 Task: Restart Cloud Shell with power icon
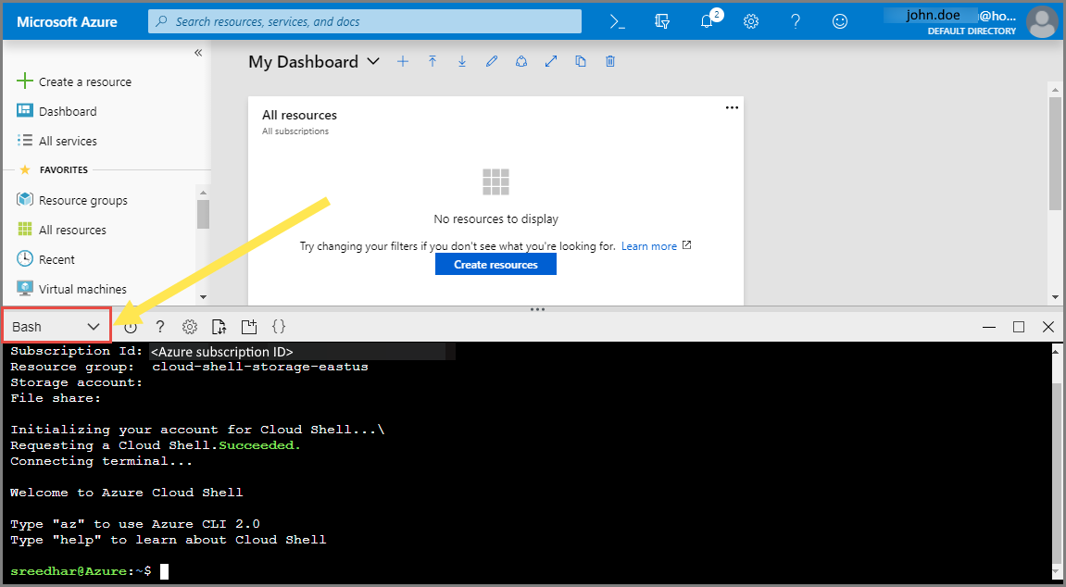coord(131,327)
